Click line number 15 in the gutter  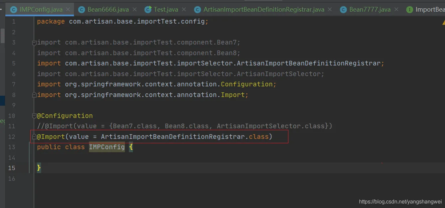click(x=12, y=168)
